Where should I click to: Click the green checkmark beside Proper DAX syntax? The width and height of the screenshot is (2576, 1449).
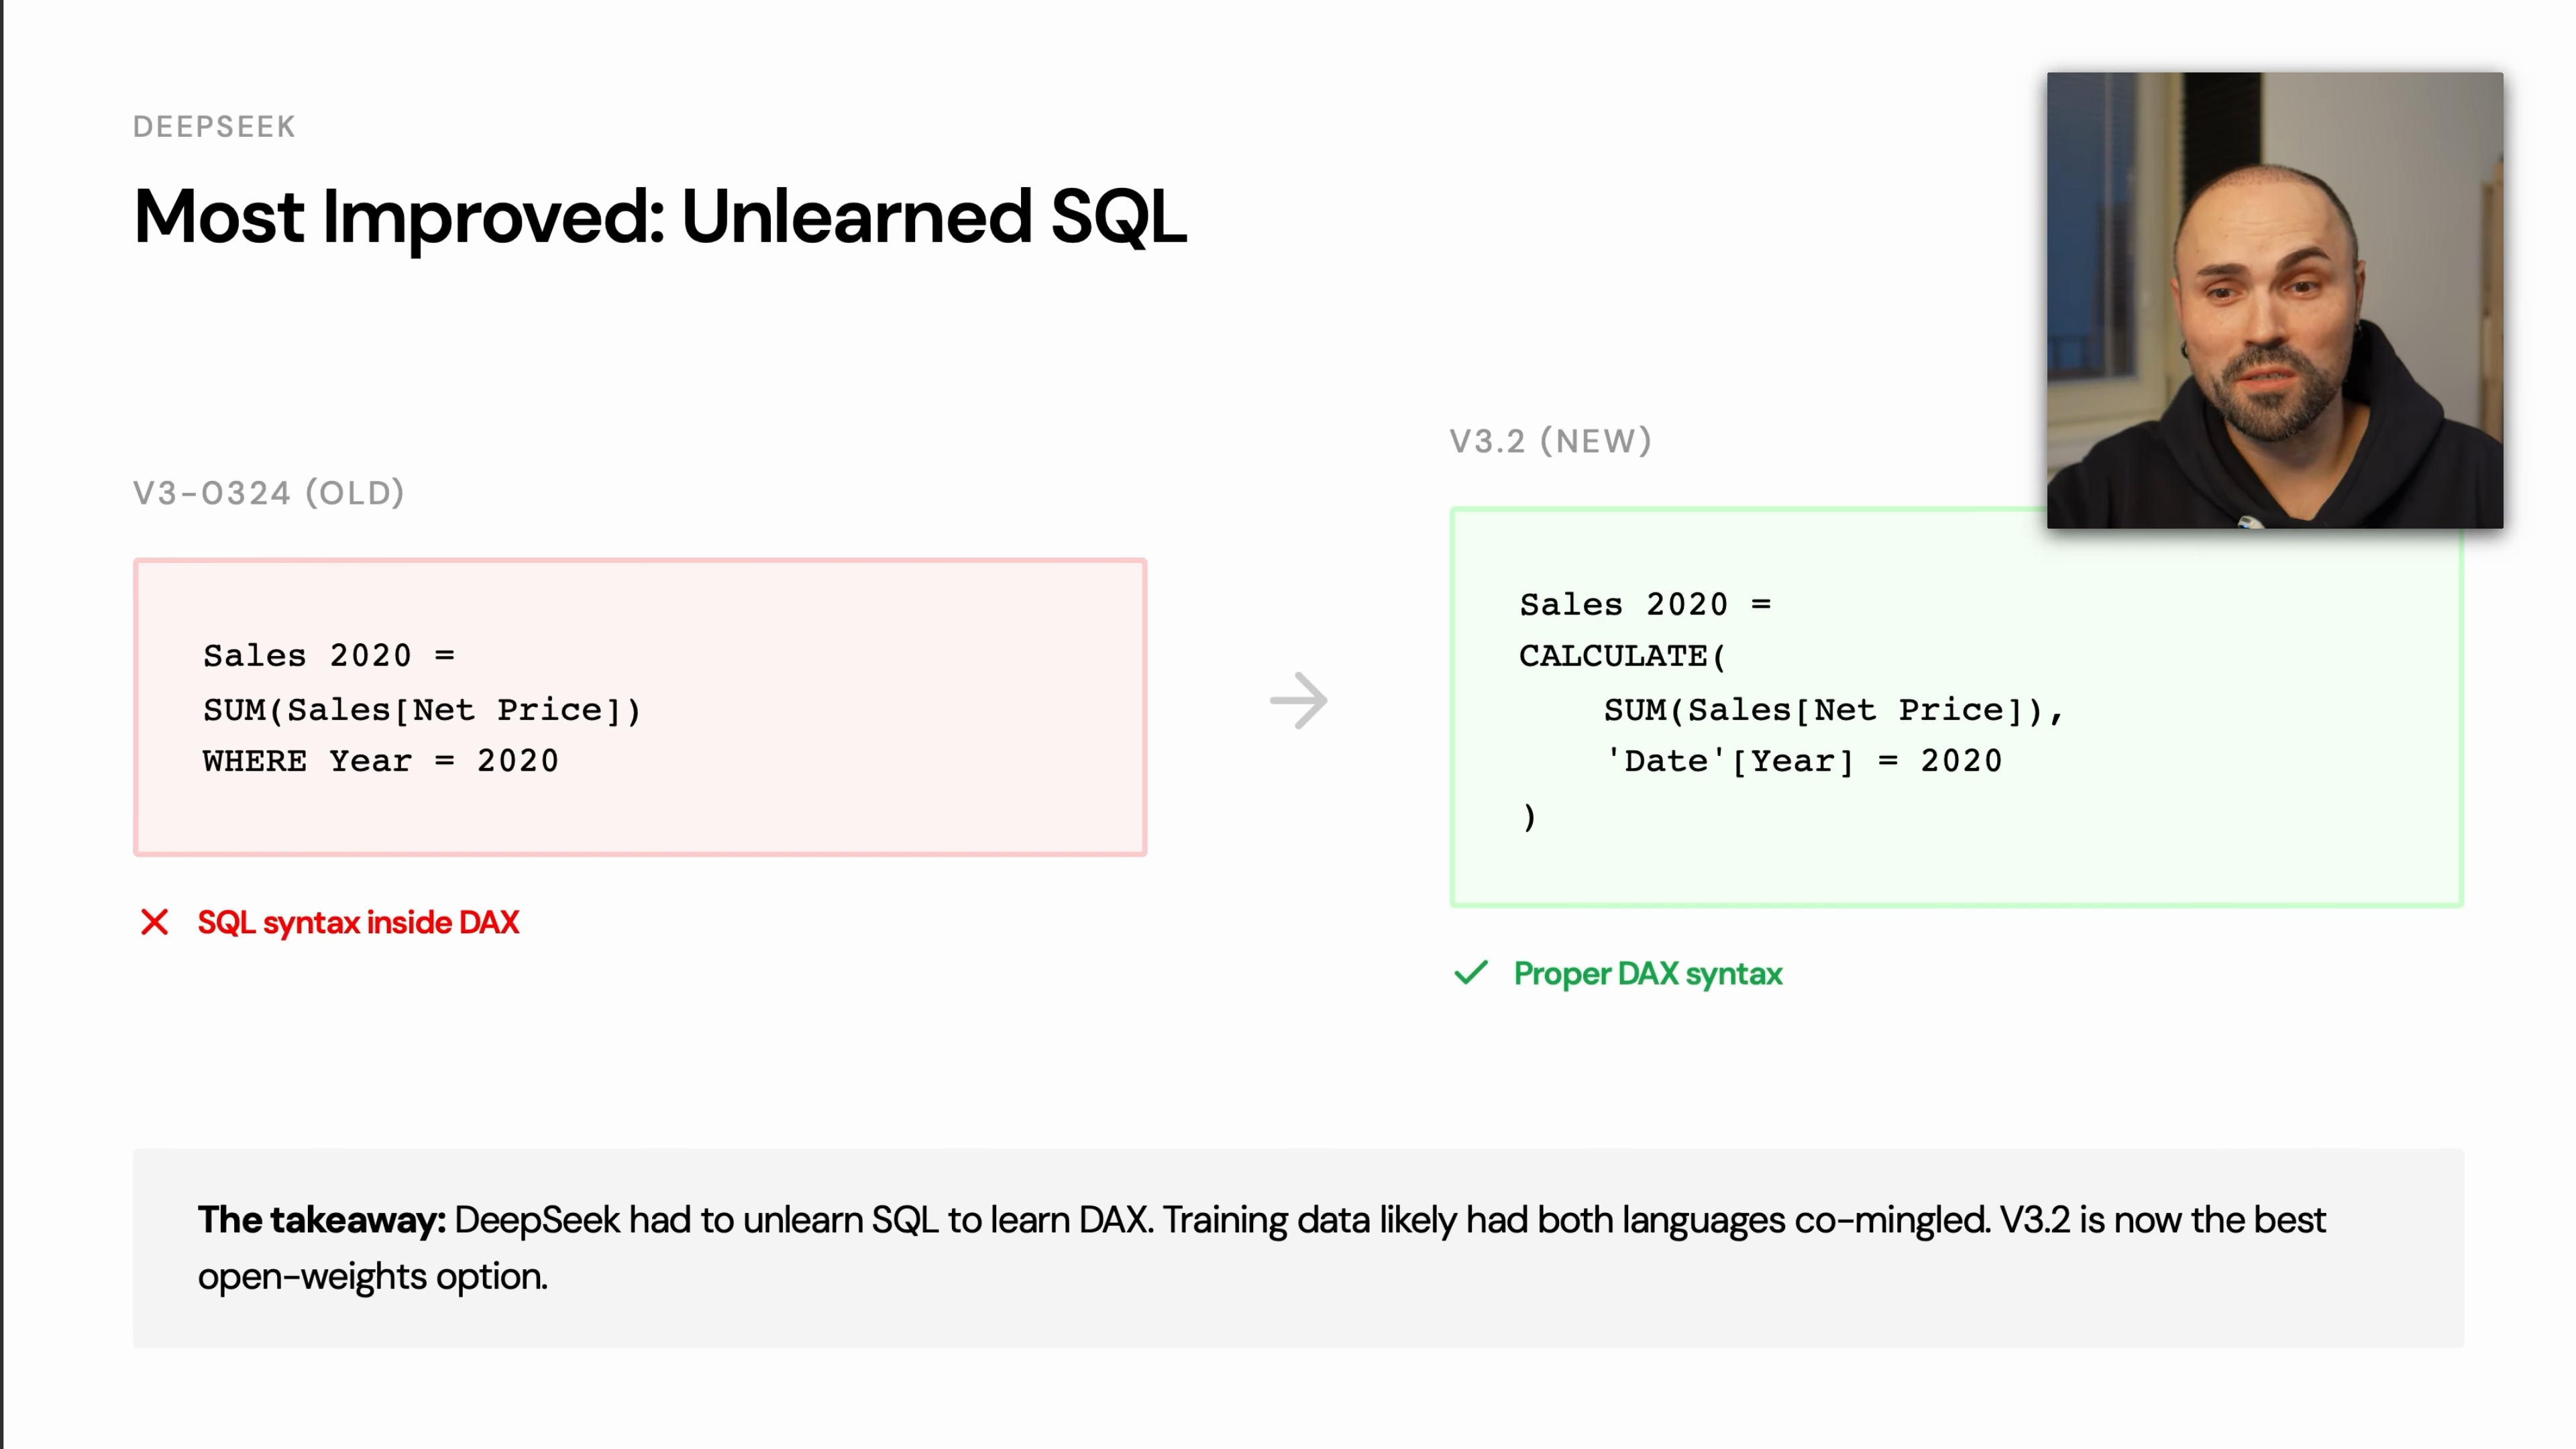click(1471, 973)
